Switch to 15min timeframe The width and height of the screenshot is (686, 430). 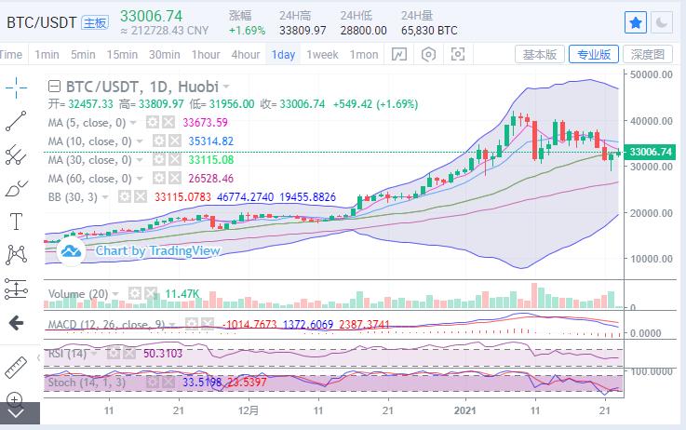click(x=122, y=55)
